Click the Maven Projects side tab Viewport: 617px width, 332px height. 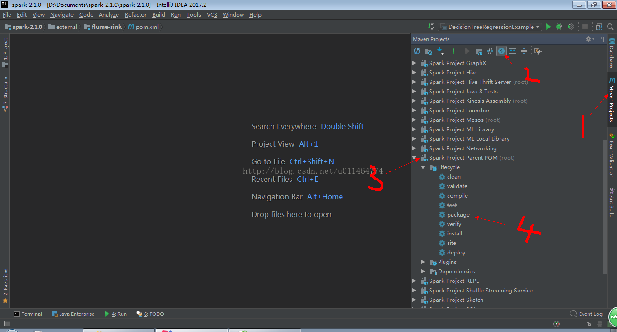click(612, 100)
